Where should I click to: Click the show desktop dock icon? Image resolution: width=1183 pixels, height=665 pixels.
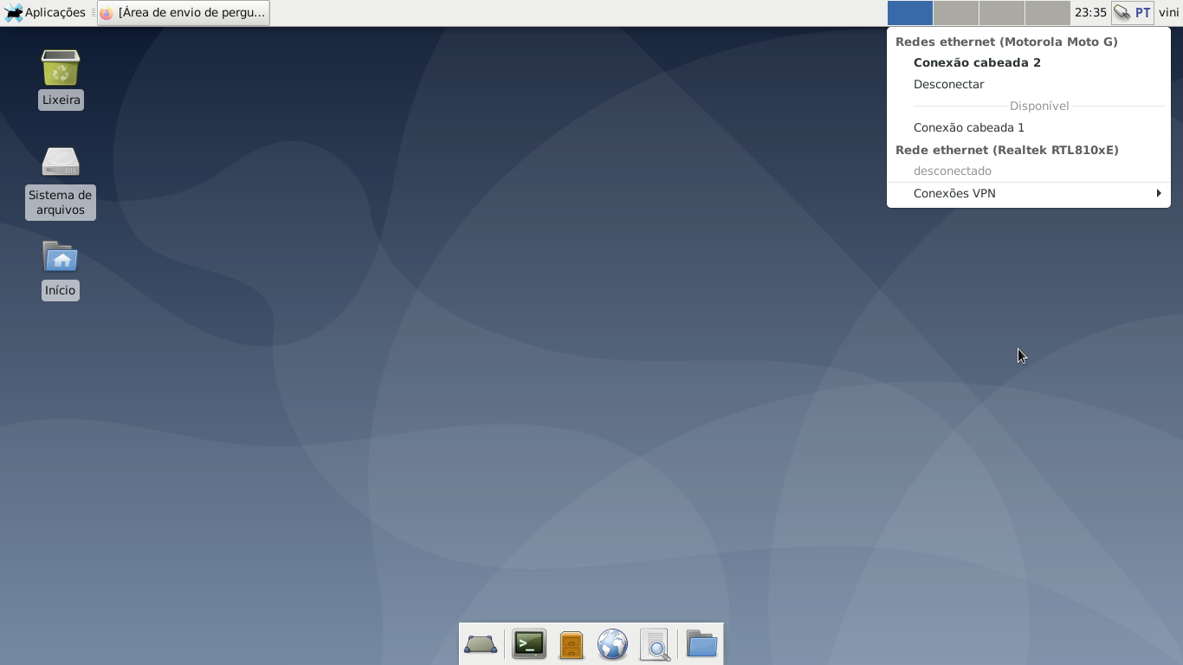(481, 644)
